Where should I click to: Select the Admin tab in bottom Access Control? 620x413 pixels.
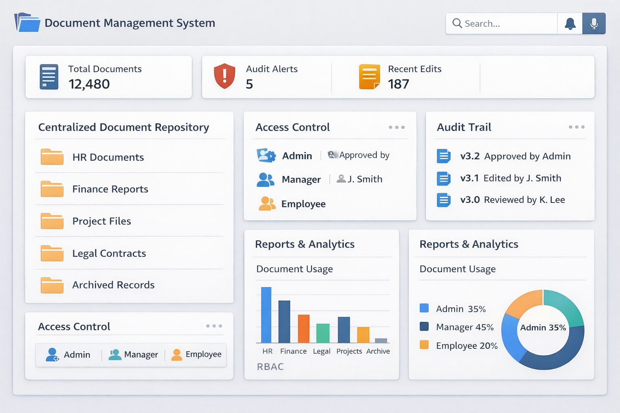pyautogui.click(x=69, y=355)
